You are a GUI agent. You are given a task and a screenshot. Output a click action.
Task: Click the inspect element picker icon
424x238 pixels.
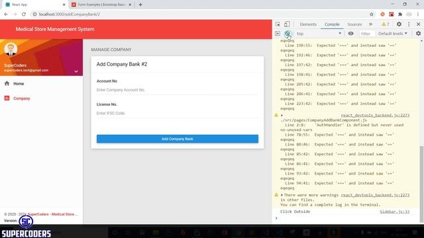278,24
